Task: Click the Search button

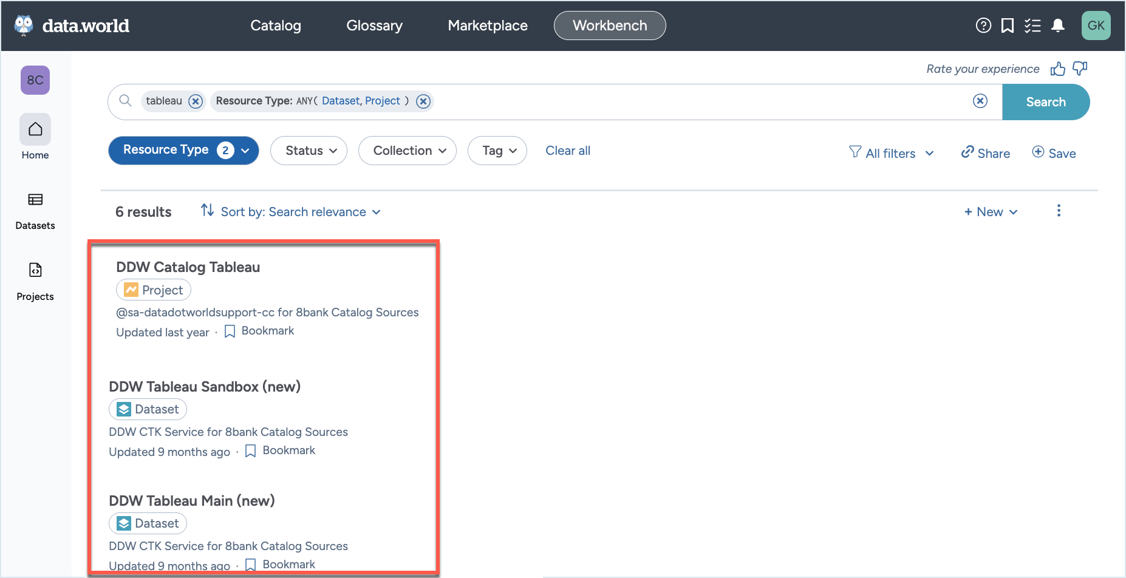Action: 1046,101
